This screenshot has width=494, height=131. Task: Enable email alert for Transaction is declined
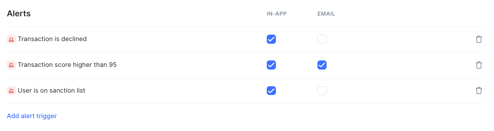click(322, 39)
